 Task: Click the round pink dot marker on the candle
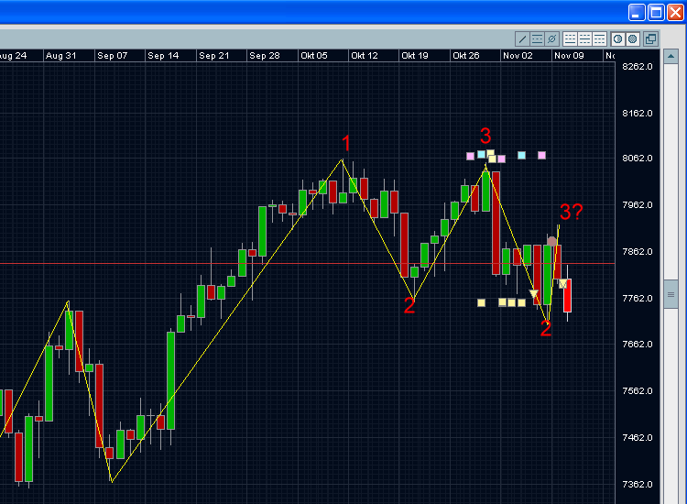point(551,242)
